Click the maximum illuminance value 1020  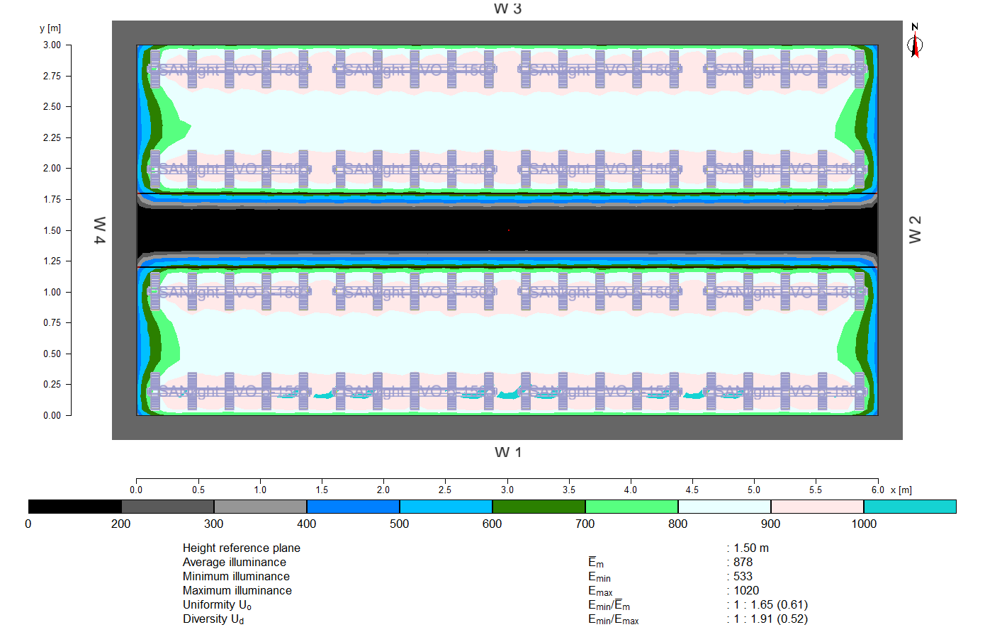(746, 590)
